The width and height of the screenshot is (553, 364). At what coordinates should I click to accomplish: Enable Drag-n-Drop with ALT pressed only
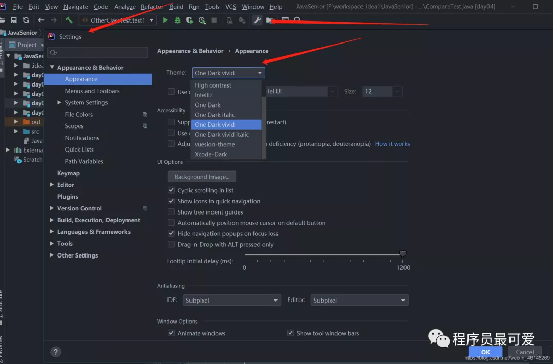point(172,244)
